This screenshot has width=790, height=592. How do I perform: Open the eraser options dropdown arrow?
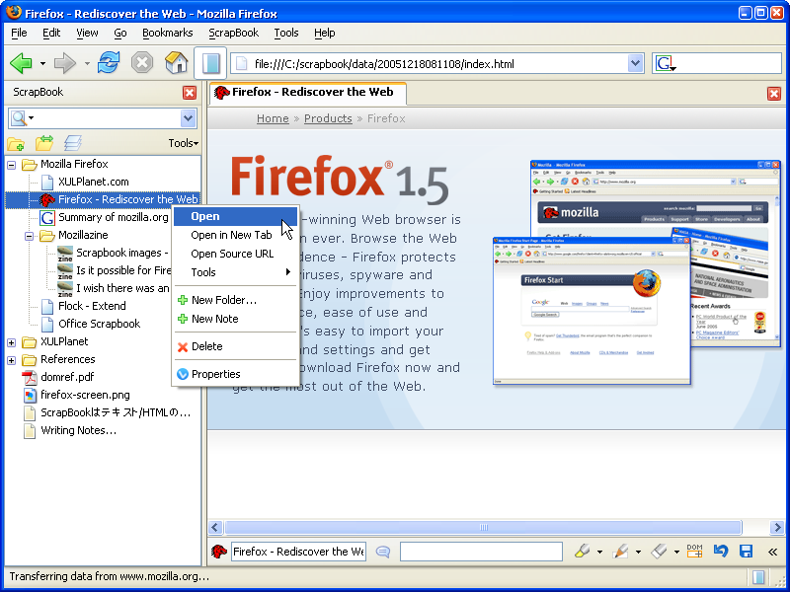(x=676, y=553)
